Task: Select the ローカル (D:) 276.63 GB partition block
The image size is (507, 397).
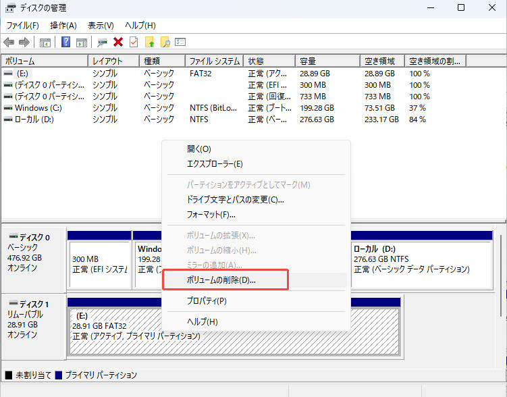Action: coord(422,259)
